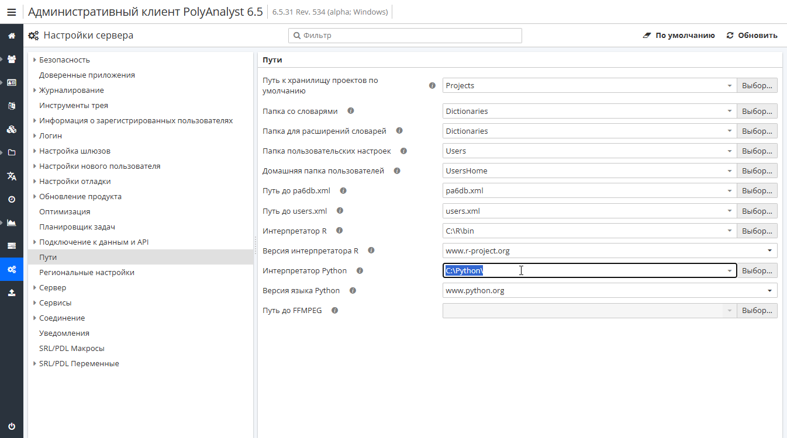Screen dimensions: 787x438
Task: Expand the Безопасность tree node
Action: click(x=34, y=60)
